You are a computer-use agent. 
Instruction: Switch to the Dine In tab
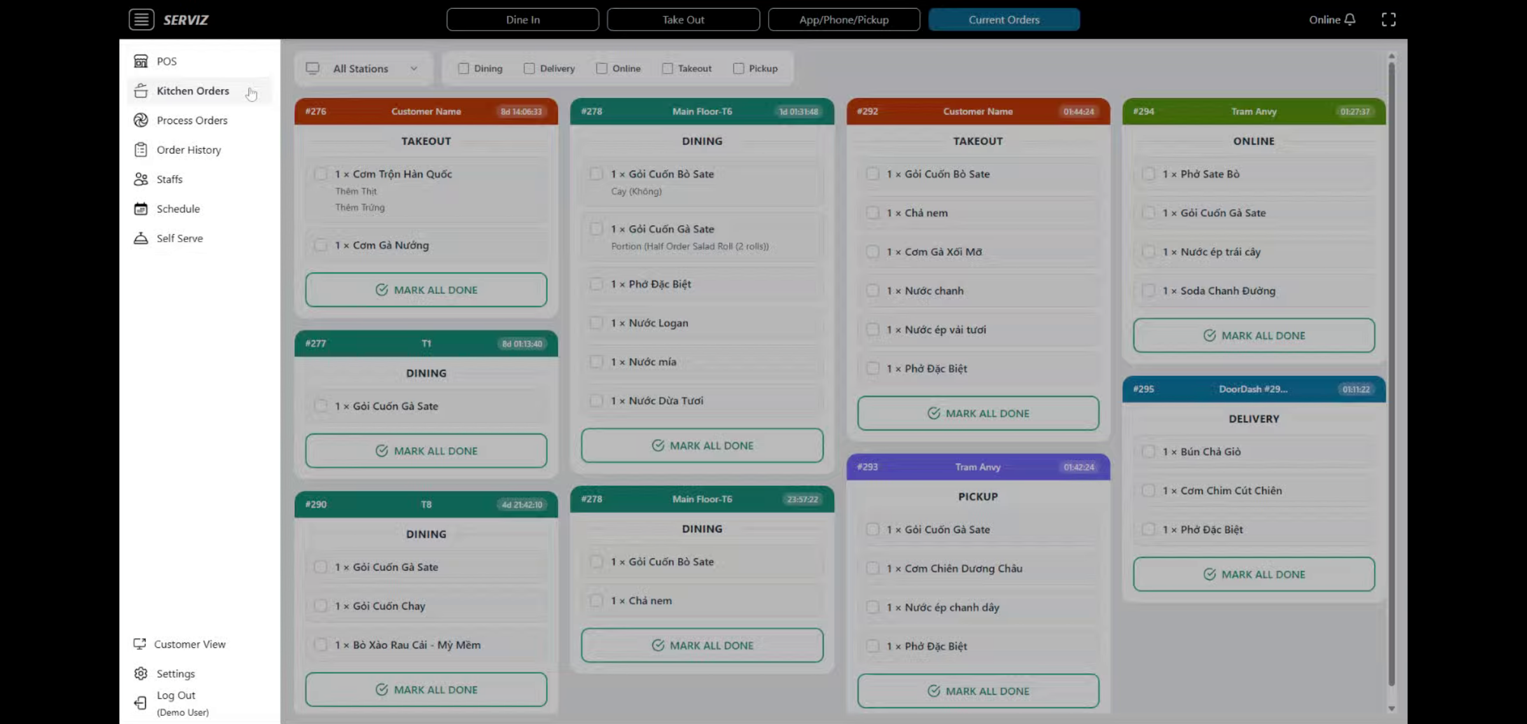(522, 20)
